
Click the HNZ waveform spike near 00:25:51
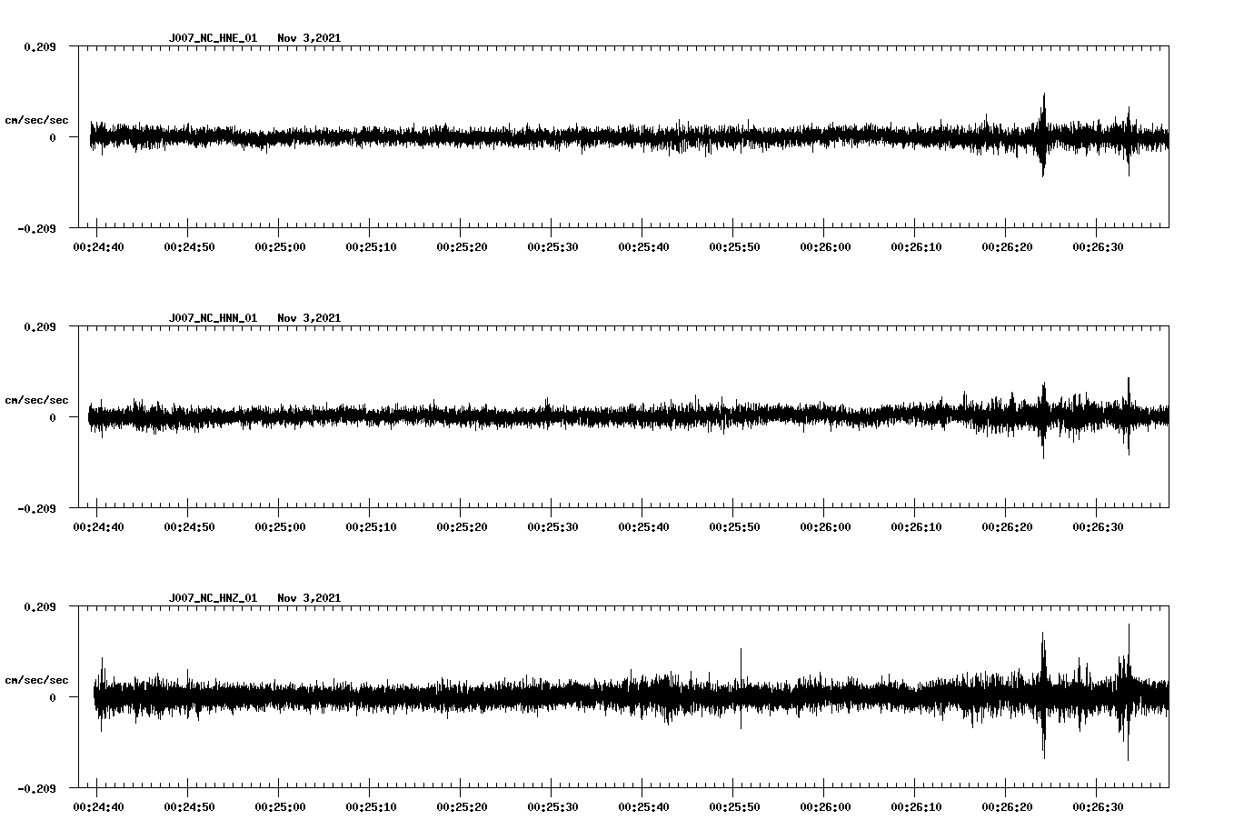click(741, 687)
